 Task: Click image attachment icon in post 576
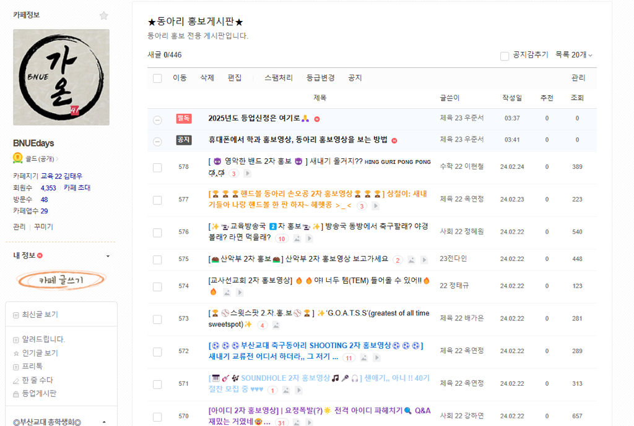[x=297, y=239]
